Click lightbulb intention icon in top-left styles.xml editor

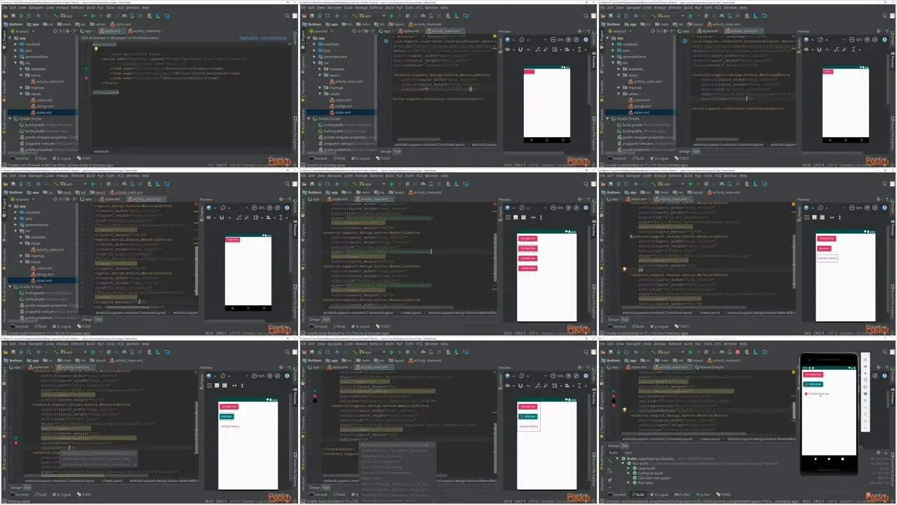pyautogui.click(x=96, y=49)
